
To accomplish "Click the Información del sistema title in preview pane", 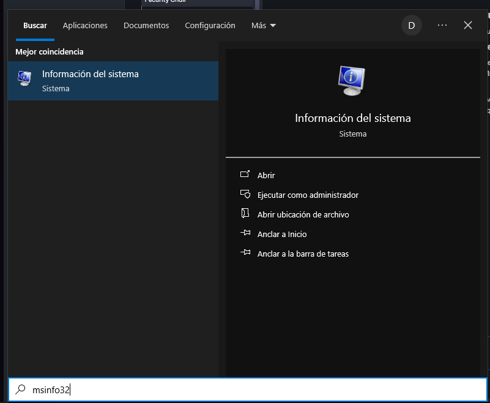I will (x=352, y=118).
